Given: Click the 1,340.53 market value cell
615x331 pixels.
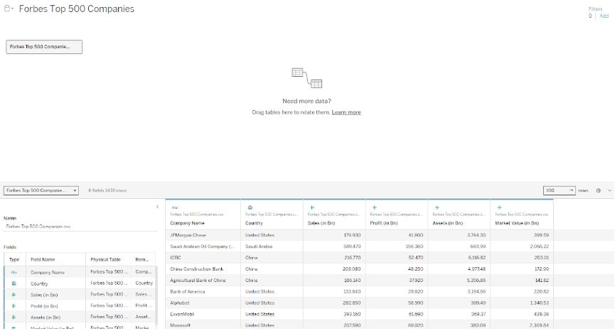Looking at the screenshot, I should coord(522,303).
